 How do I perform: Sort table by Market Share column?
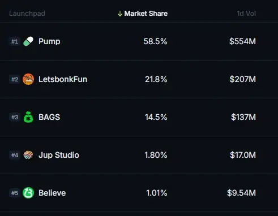coord(146,14)
